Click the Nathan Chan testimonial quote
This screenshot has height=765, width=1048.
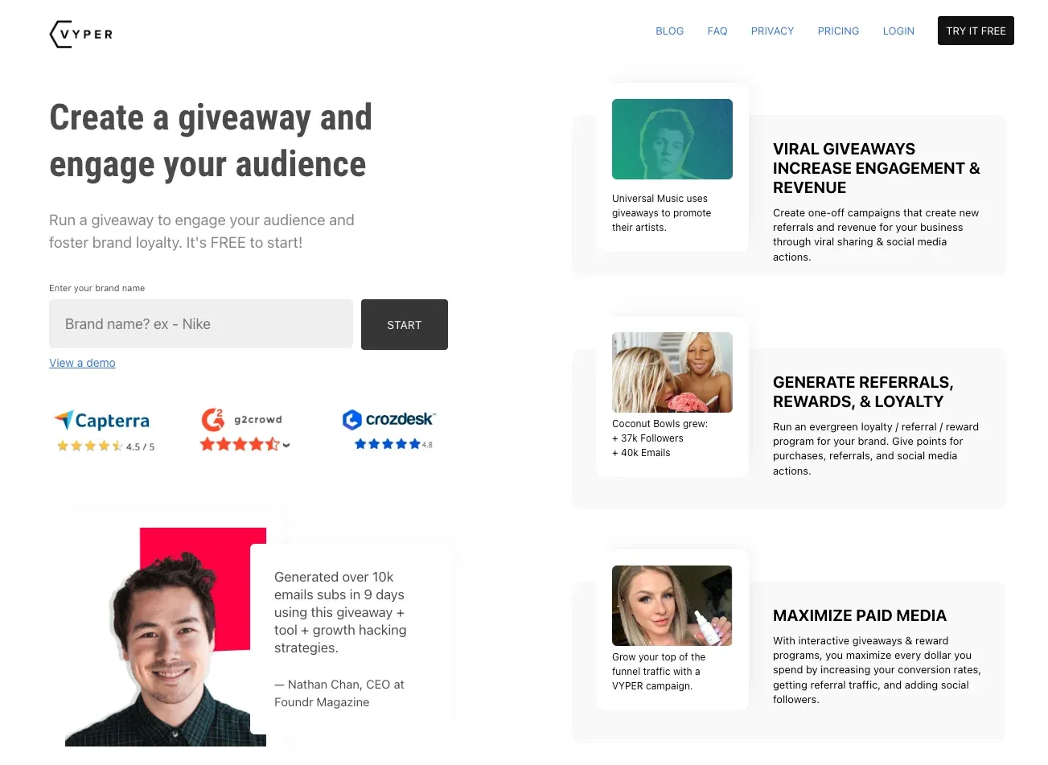coord(340,612)
